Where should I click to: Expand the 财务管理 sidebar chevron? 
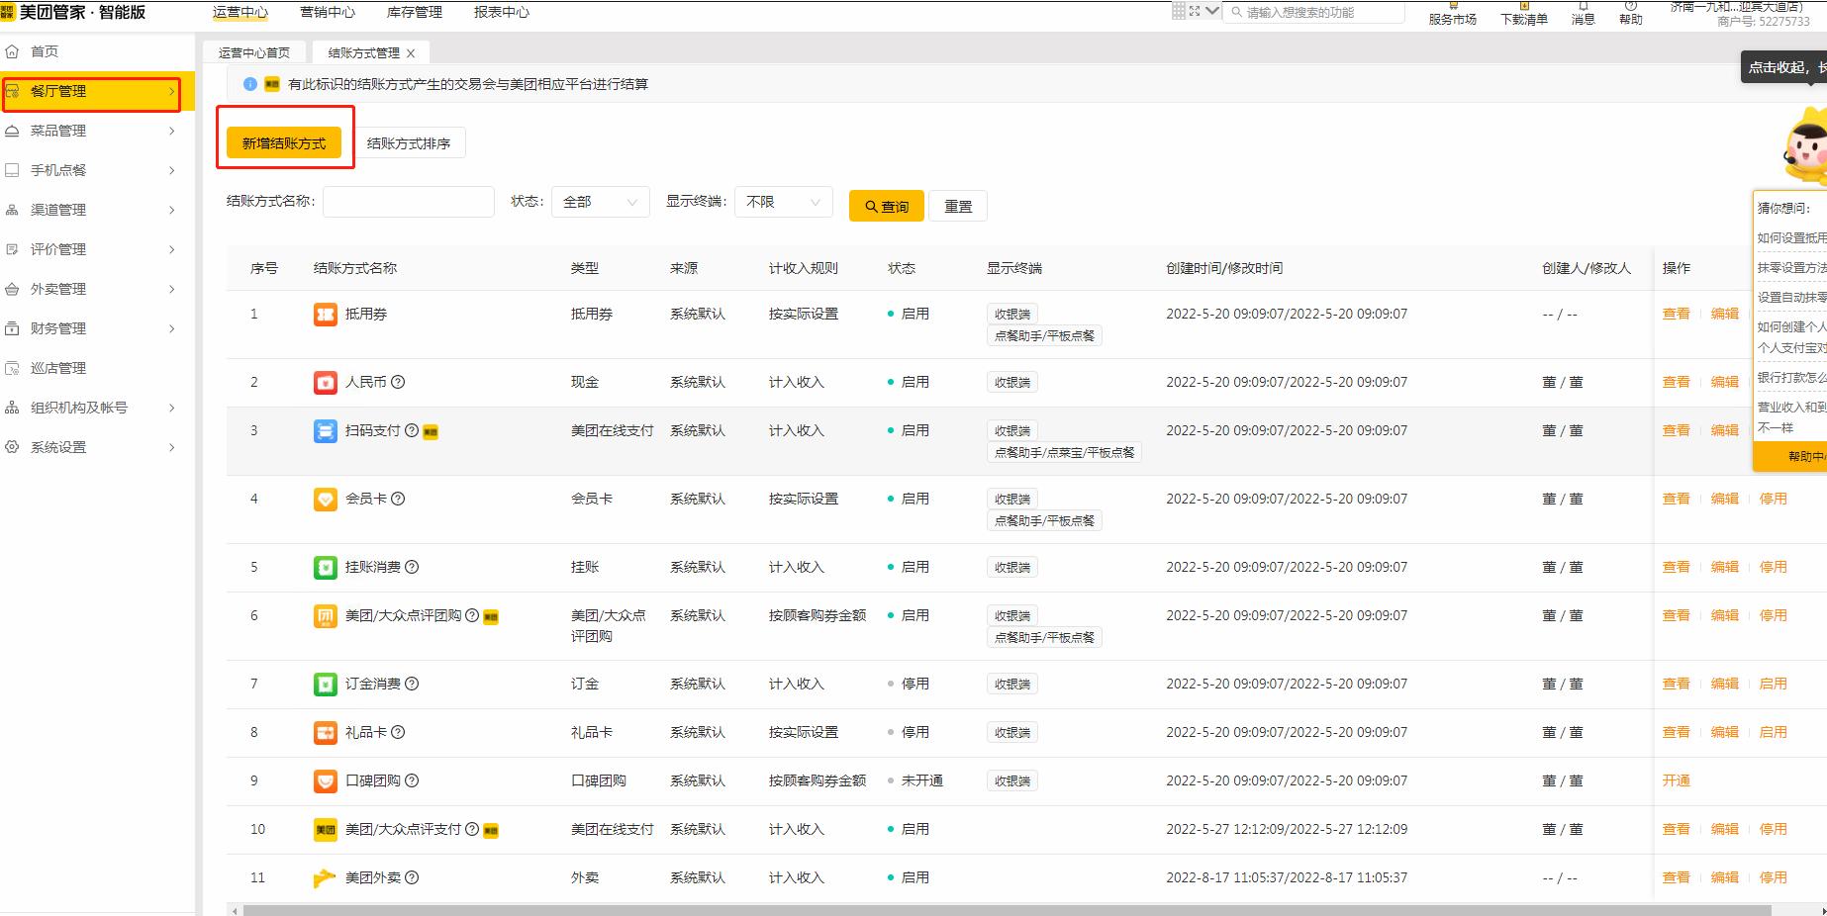[x=171, y=328]
